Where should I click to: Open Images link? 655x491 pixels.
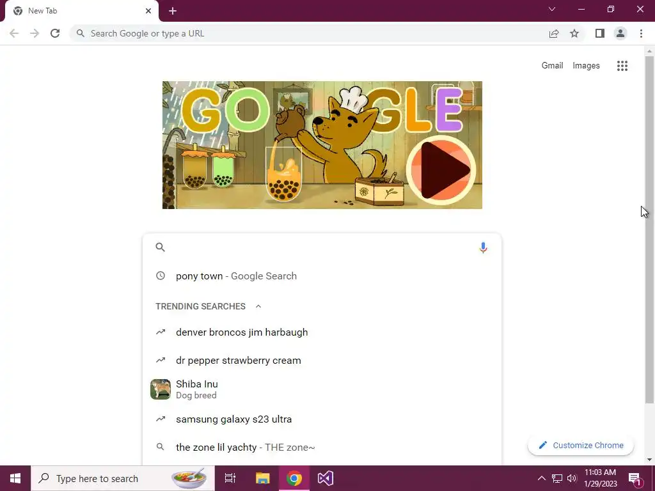click(x=586, y=66)
